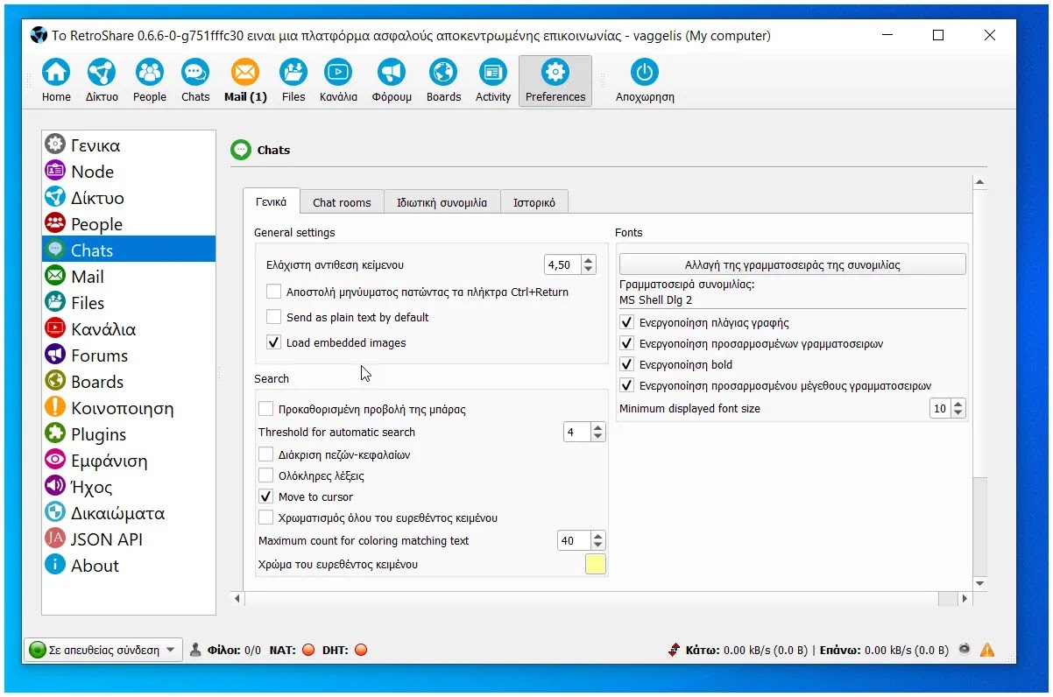The height and width of the screenshot is (697, 1053).
Task: Switch to the Ιστορικό tab
Action: pyautogui.click(x=534, y=202)
